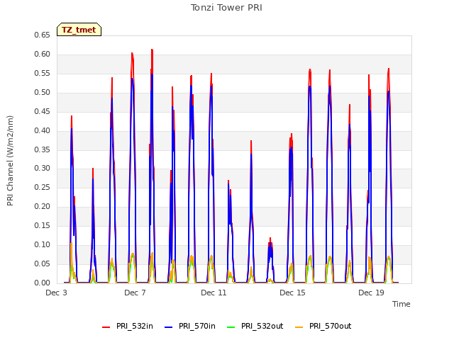Click the 0.25 y-axis tick label
This screenshot has width=454, height=340.
[x=42, y=187]
